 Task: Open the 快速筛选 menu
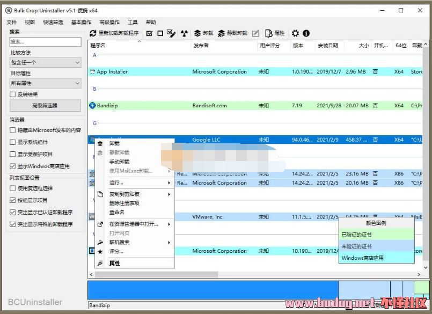53,23
